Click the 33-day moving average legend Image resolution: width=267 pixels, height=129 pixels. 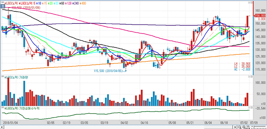(56, 4)
